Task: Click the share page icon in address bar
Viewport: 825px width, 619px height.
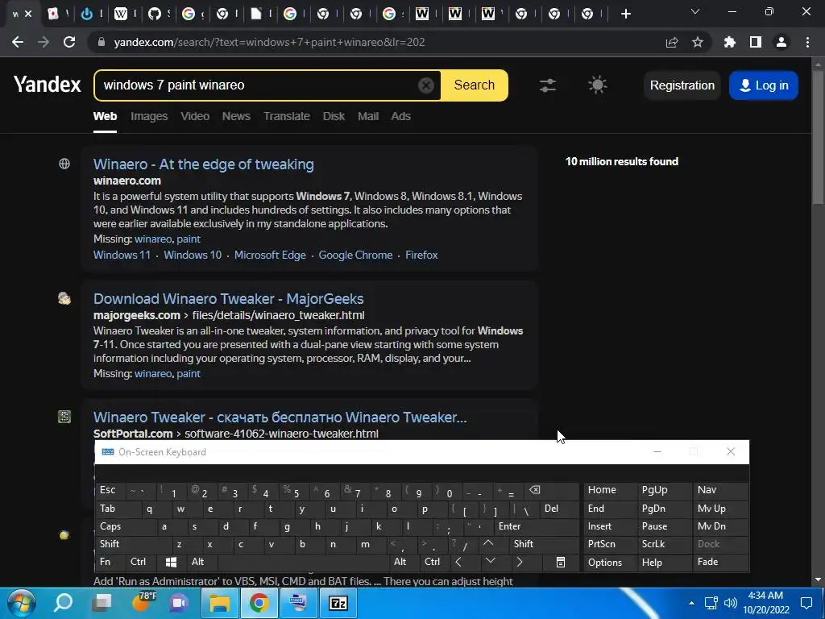Action: 671,42
